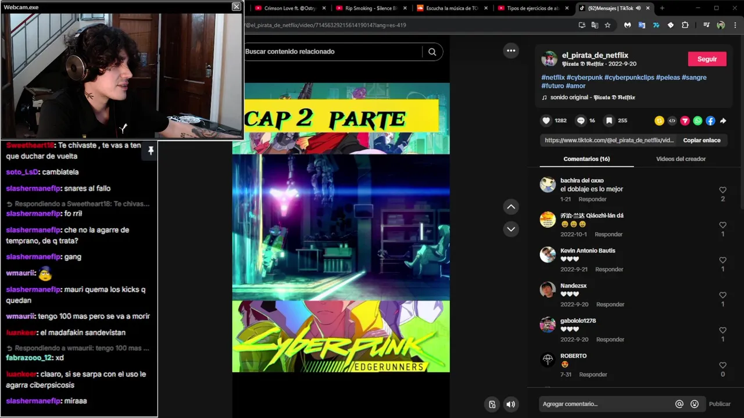The width and height of the screenshot is (744, 418).
Task: Like the comment by bachira del oxxo
Action: coord(722,190)
